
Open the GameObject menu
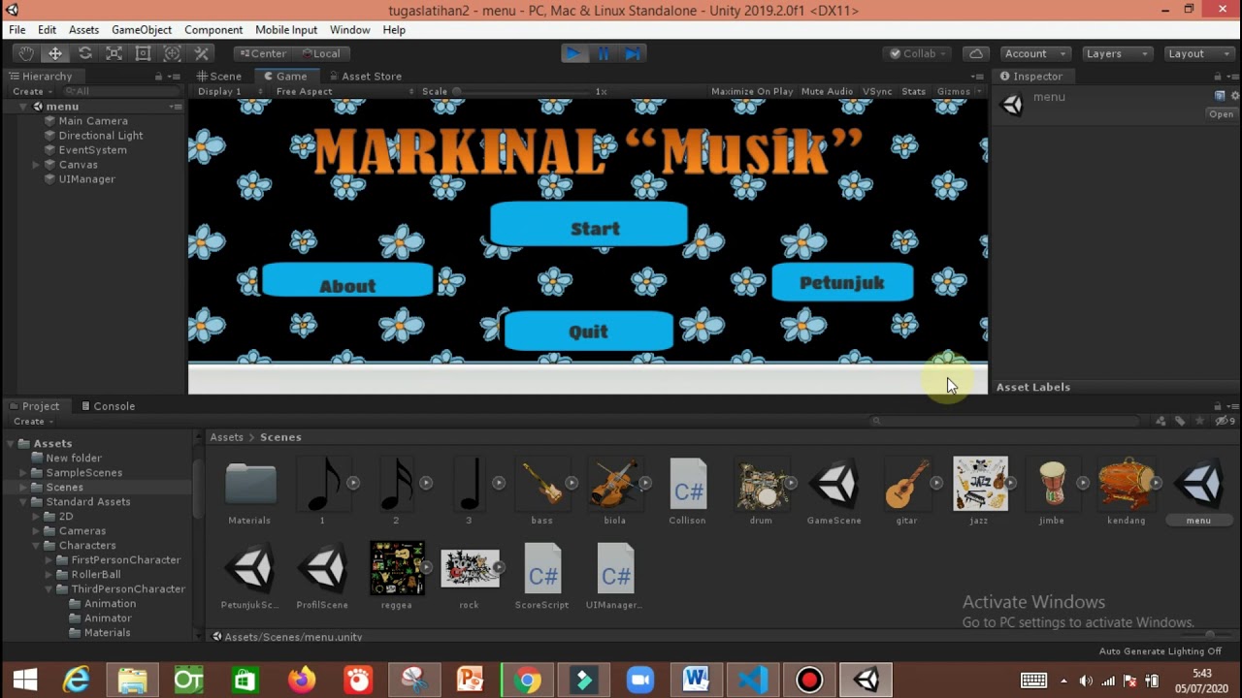[x=142, y=30]
